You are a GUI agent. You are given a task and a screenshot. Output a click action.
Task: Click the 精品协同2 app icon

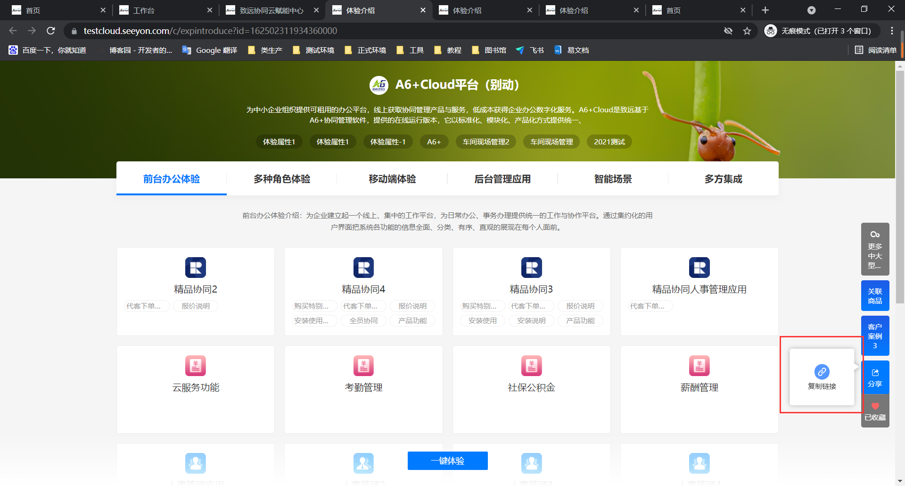(196, 268)
